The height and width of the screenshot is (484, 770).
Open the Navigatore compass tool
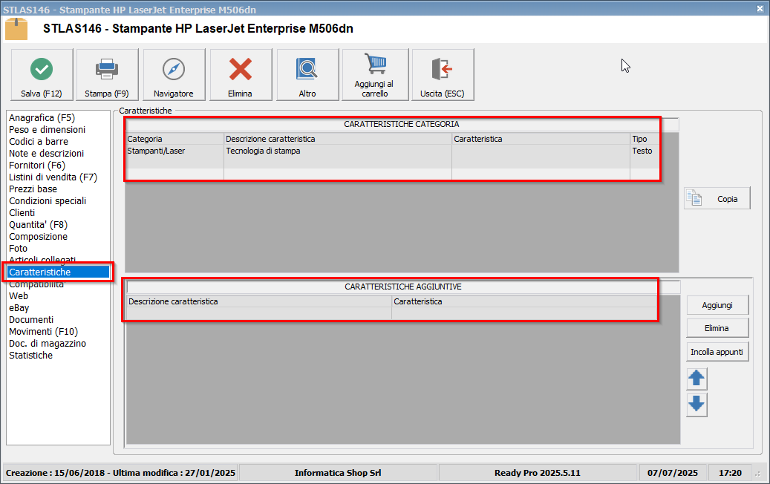point(174,75)
